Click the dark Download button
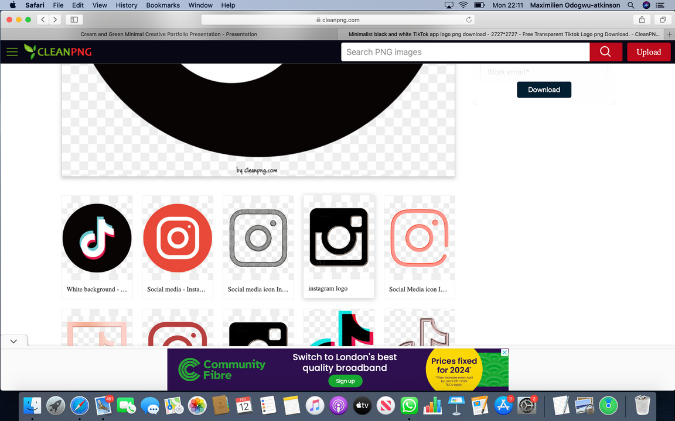 tap(544, 89)
